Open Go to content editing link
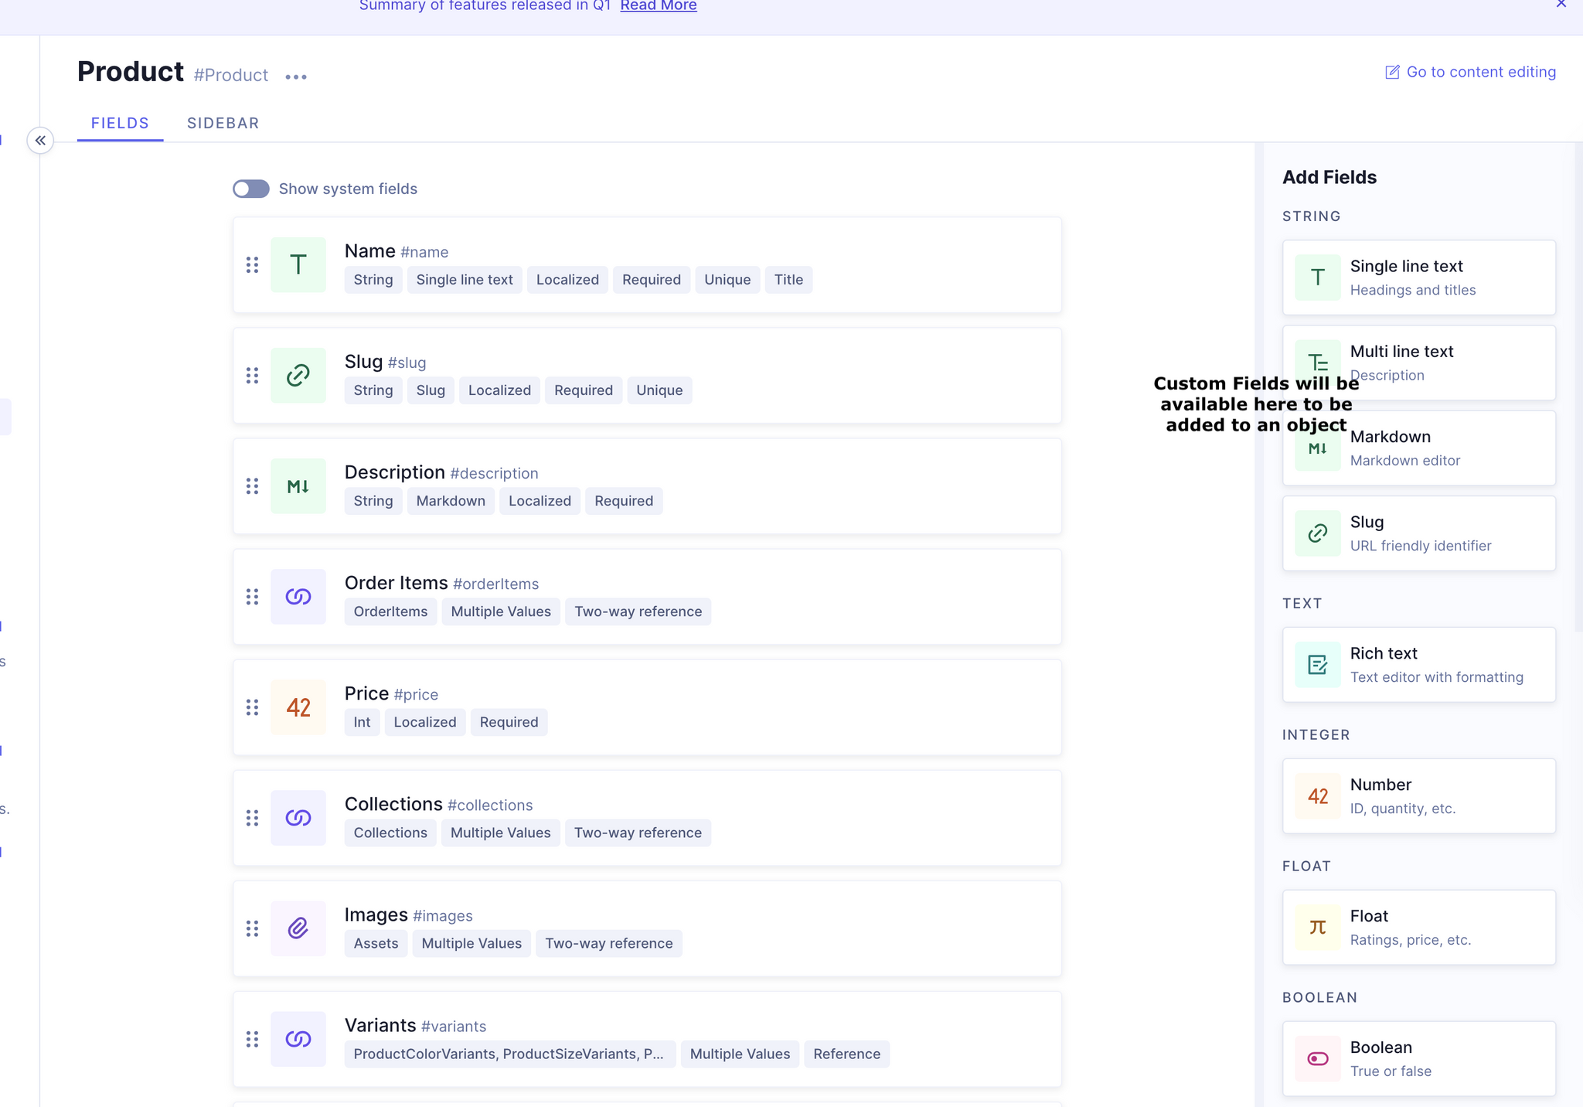 1470,72
